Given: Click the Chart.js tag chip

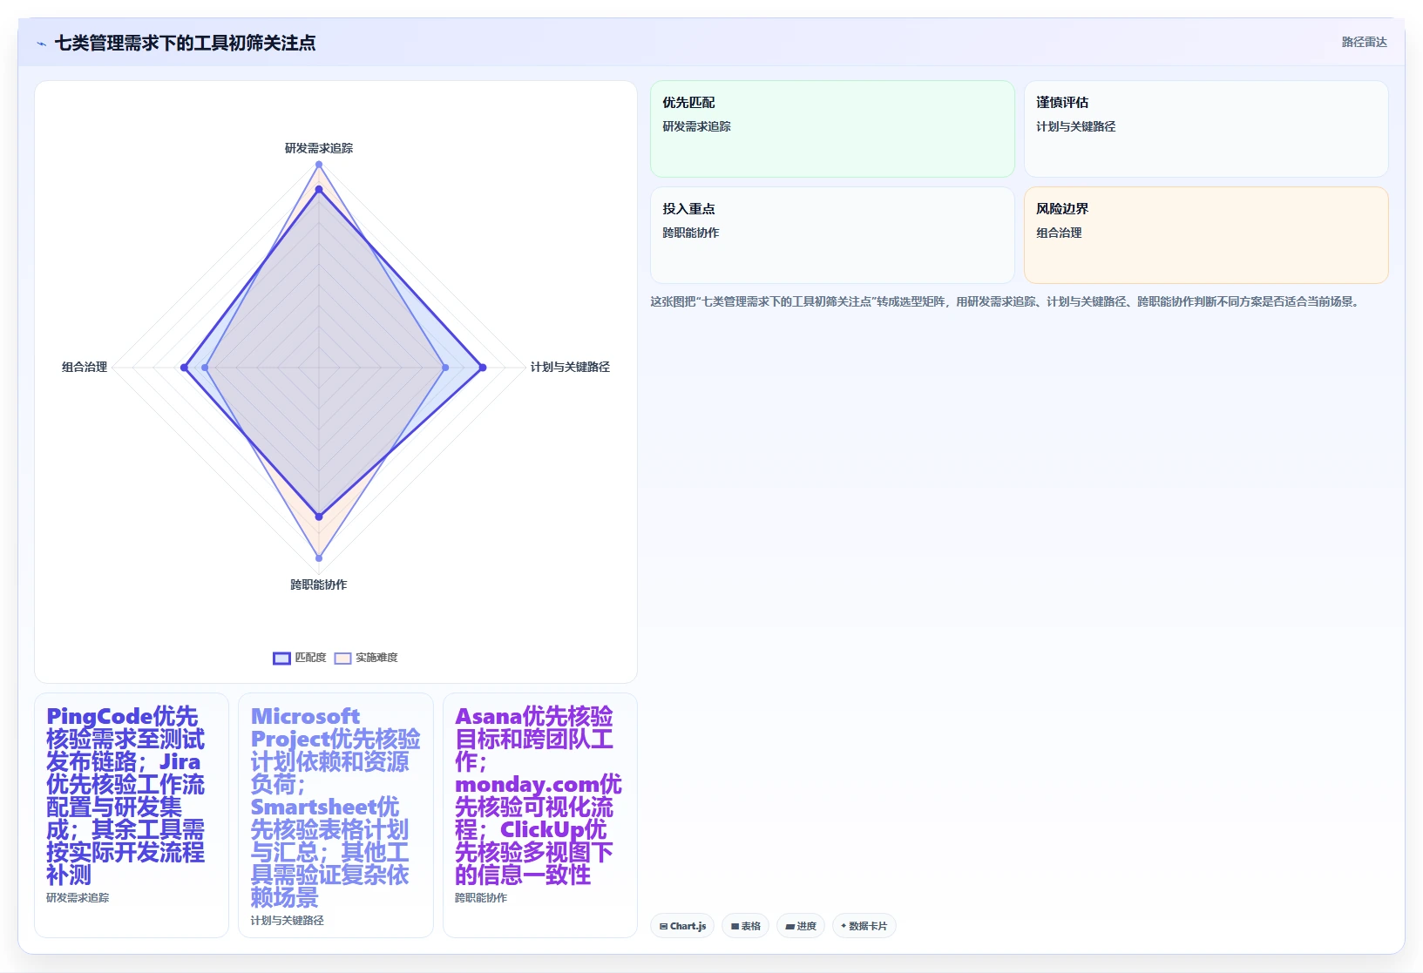Looking at the screenshot, I should (682, 926).
